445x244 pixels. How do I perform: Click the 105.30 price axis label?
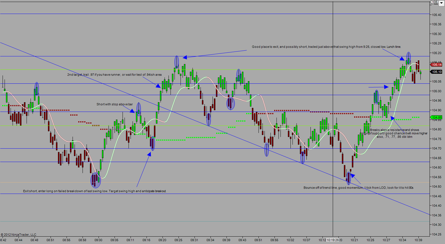pos(436,34)
